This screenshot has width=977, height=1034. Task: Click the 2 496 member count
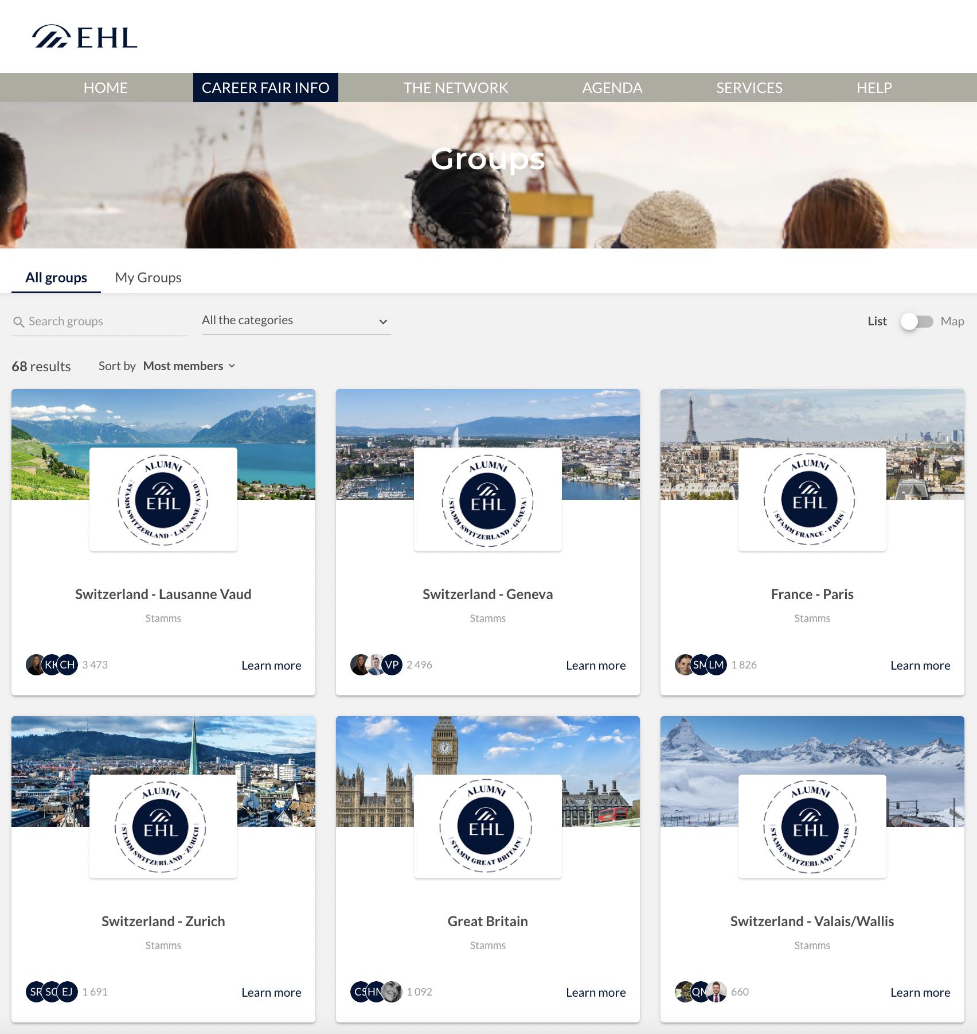[x=420, y=665]
